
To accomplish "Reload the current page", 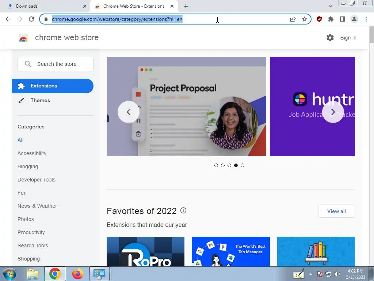I will click(31, 19).
